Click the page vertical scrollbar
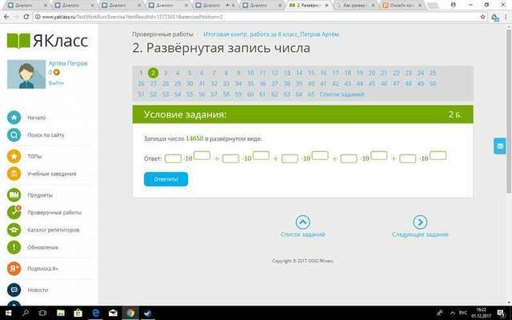This screenshot has width=512, height=320. point(509,111)
